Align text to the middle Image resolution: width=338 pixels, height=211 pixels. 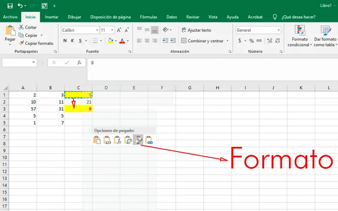pos(147,30)
